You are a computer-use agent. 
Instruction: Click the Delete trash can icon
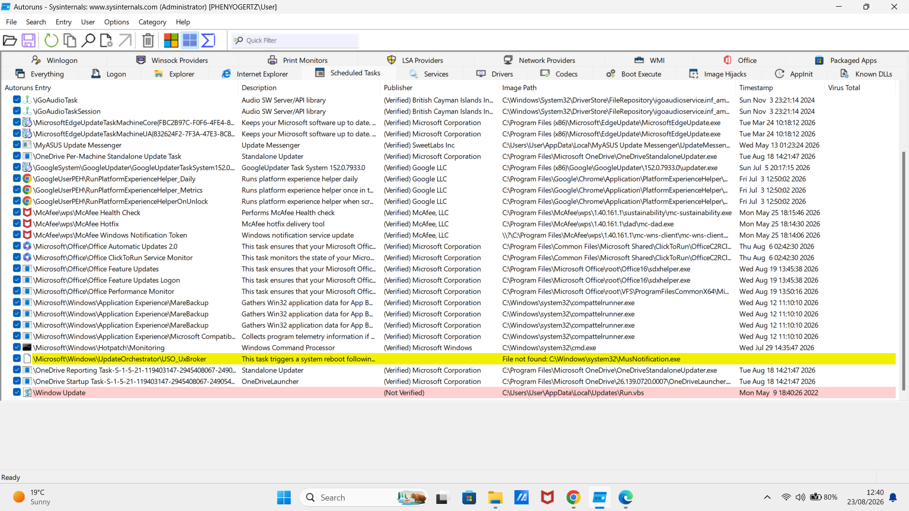148,41
